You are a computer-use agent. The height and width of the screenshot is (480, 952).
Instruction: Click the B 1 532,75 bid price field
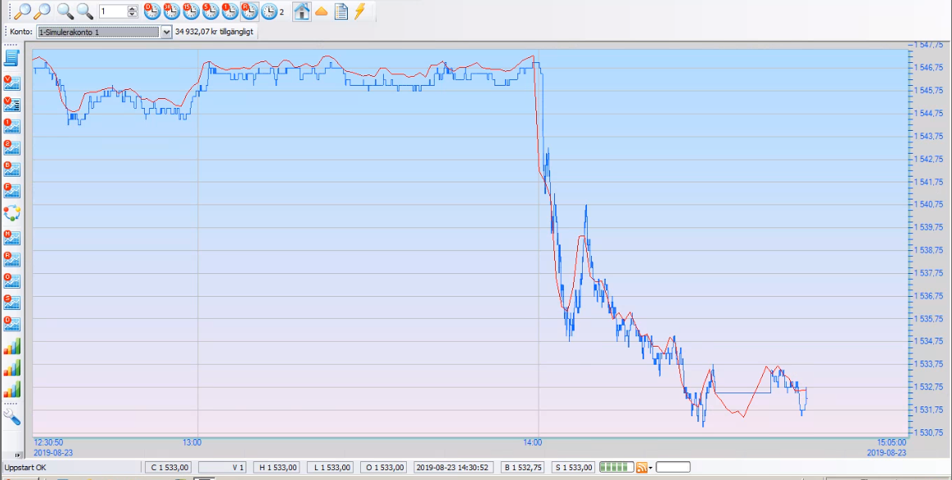tap(522, 467)
